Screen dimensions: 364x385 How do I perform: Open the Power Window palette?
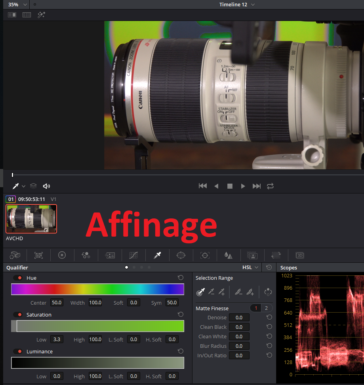click(x=181, y=255)
